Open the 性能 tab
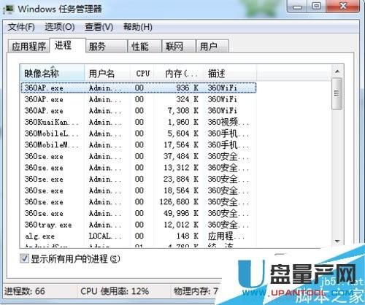This screenshot has width=365, height=305. coord(145,46)
